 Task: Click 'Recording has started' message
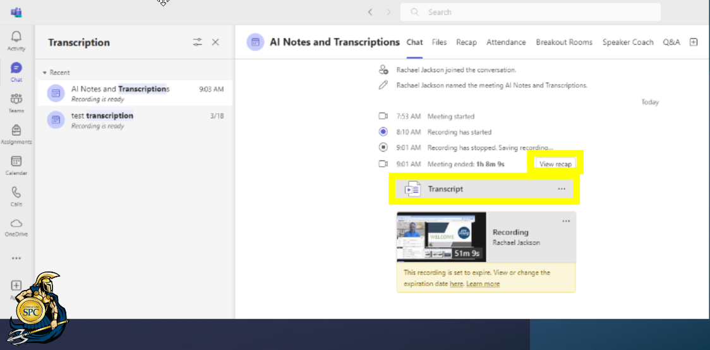pos(459,132)
